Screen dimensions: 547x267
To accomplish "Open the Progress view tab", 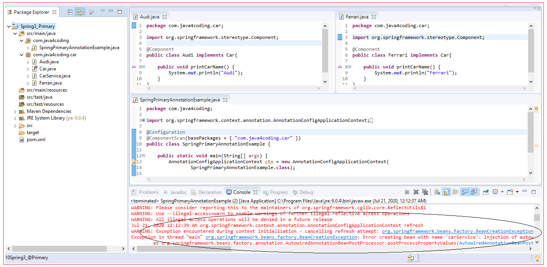I will [x=275, y=192].
